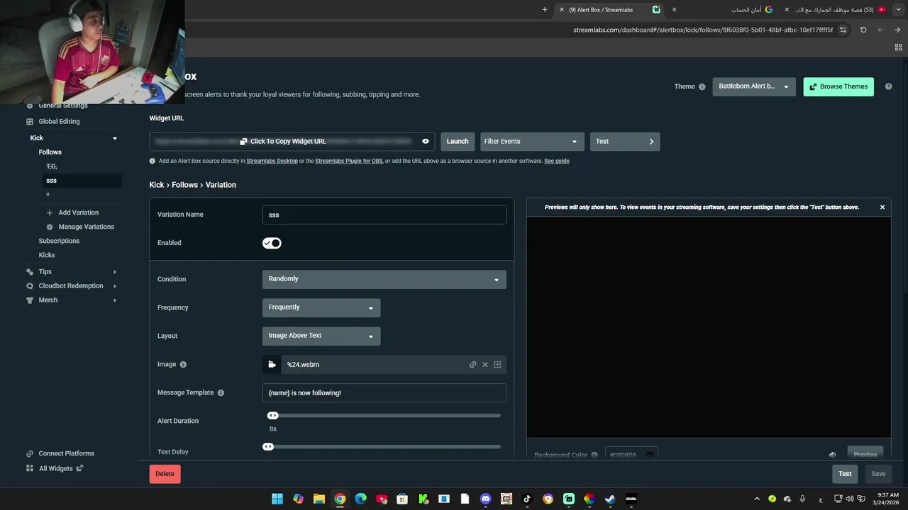Open Kicks in the sidebar
Image resolution: width=908 pixels, height=510 pixels.
coord(47,255)
